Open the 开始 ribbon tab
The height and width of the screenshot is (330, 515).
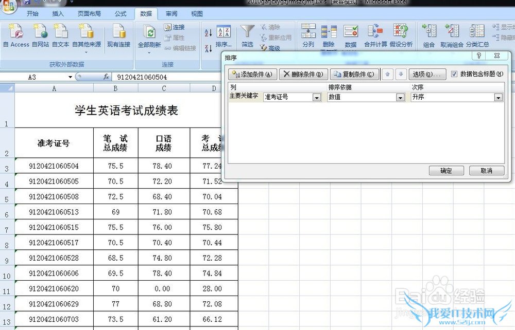point(32,14)
